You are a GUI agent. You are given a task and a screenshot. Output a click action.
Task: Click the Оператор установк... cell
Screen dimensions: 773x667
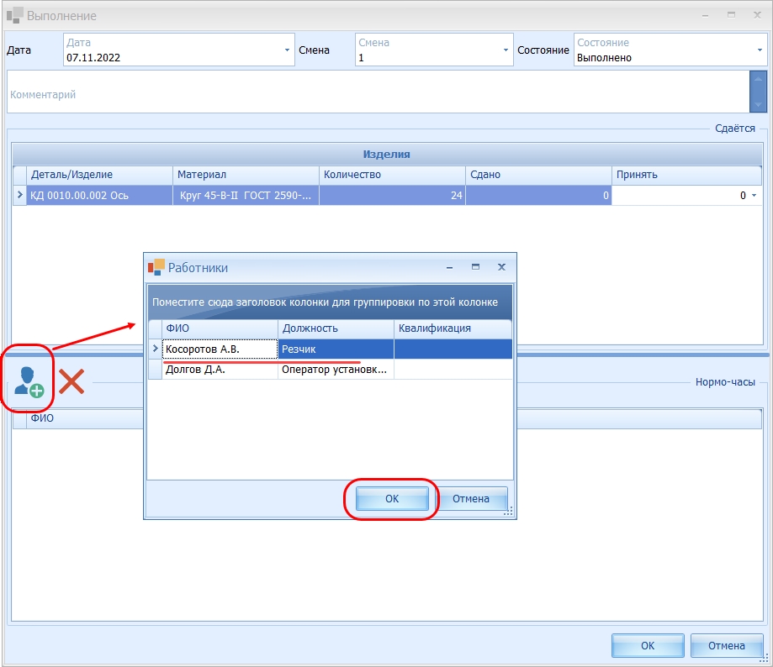(x=336, y=369)
